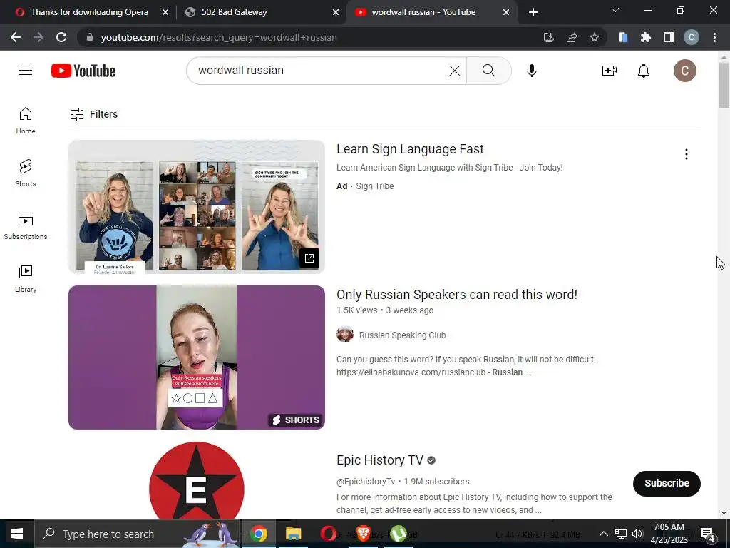Screen dimensions: 730x548
Task: Open the Epic History TV channel title
Action: pyautogui.click(x=380, y=460)
